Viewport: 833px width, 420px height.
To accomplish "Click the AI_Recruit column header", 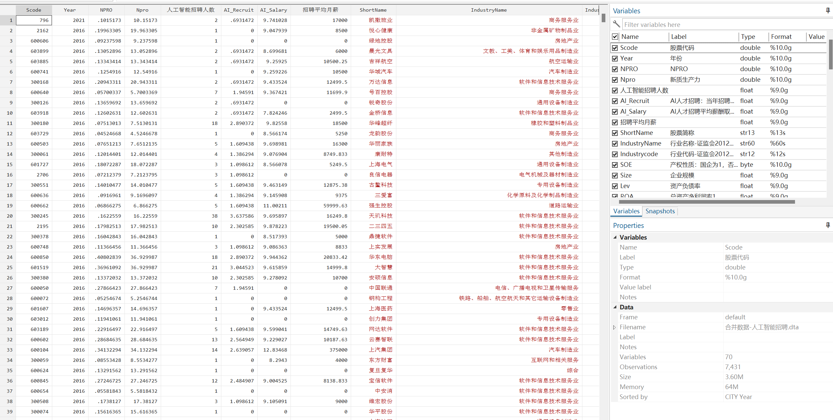I will coord(238,10).
